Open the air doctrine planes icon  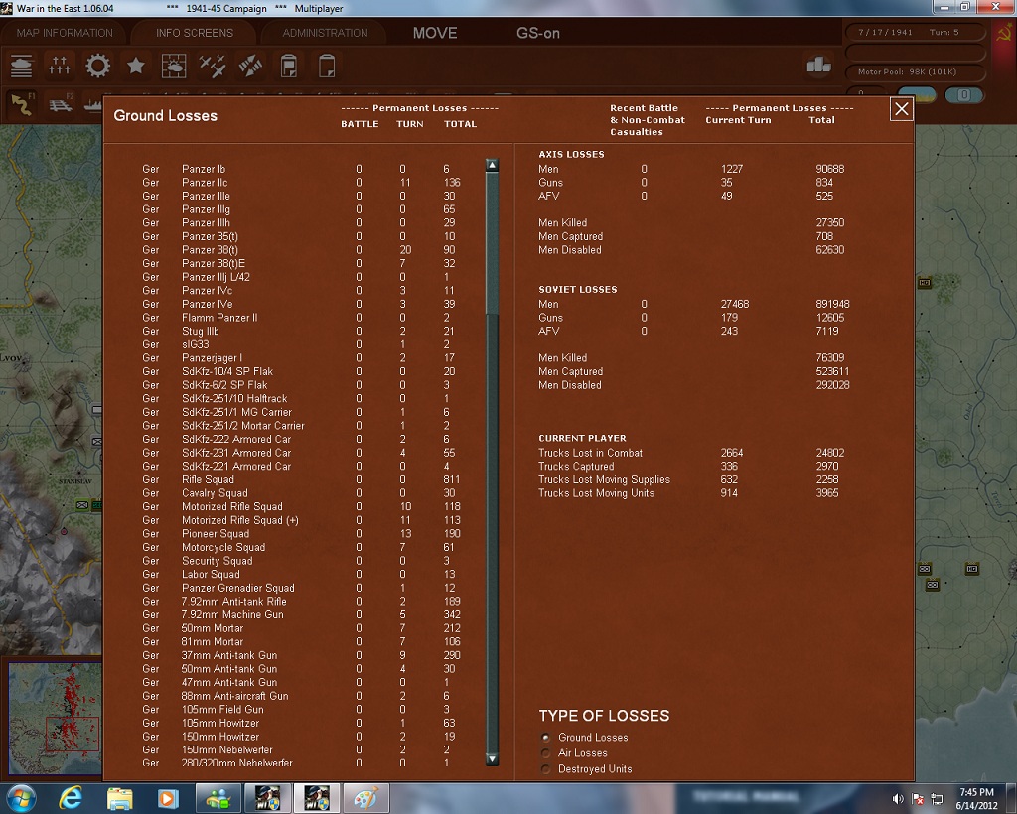213,66
